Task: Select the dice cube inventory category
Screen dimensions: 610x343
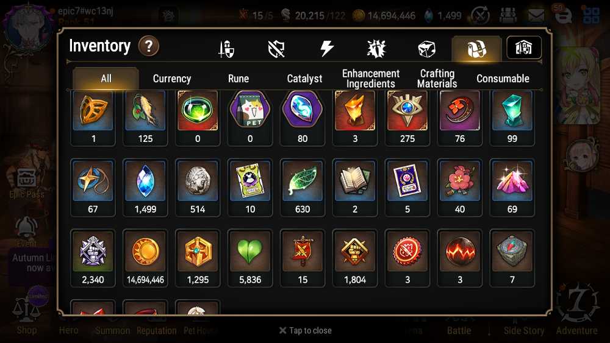Action: click(x=426, y=49)
